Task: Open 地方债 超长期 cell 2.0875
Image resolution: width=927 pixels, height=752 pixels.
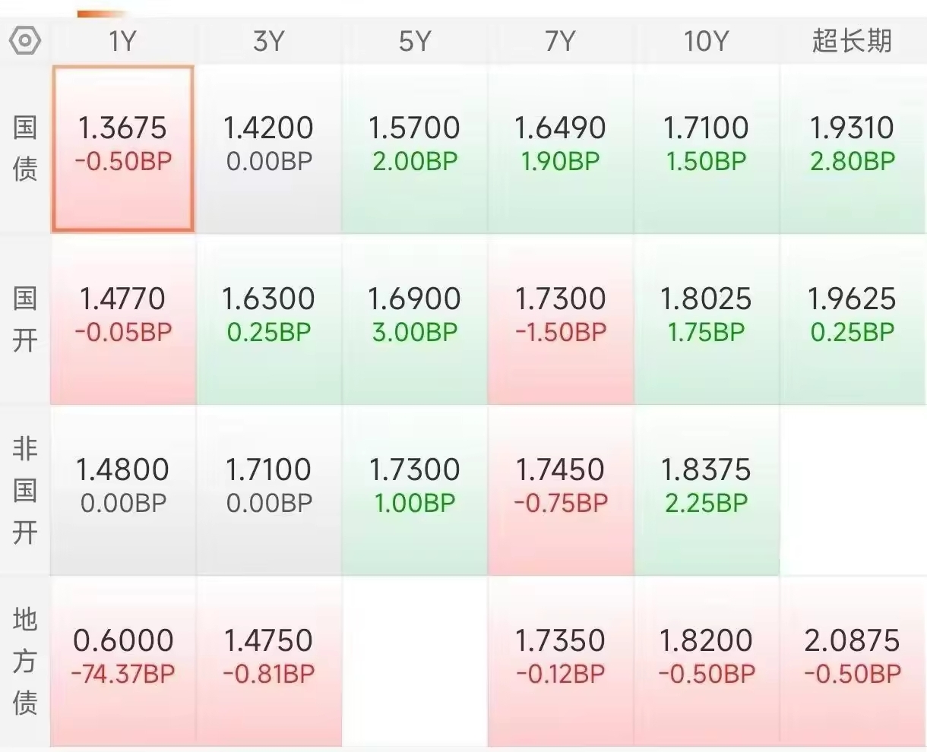Action: 854,662
